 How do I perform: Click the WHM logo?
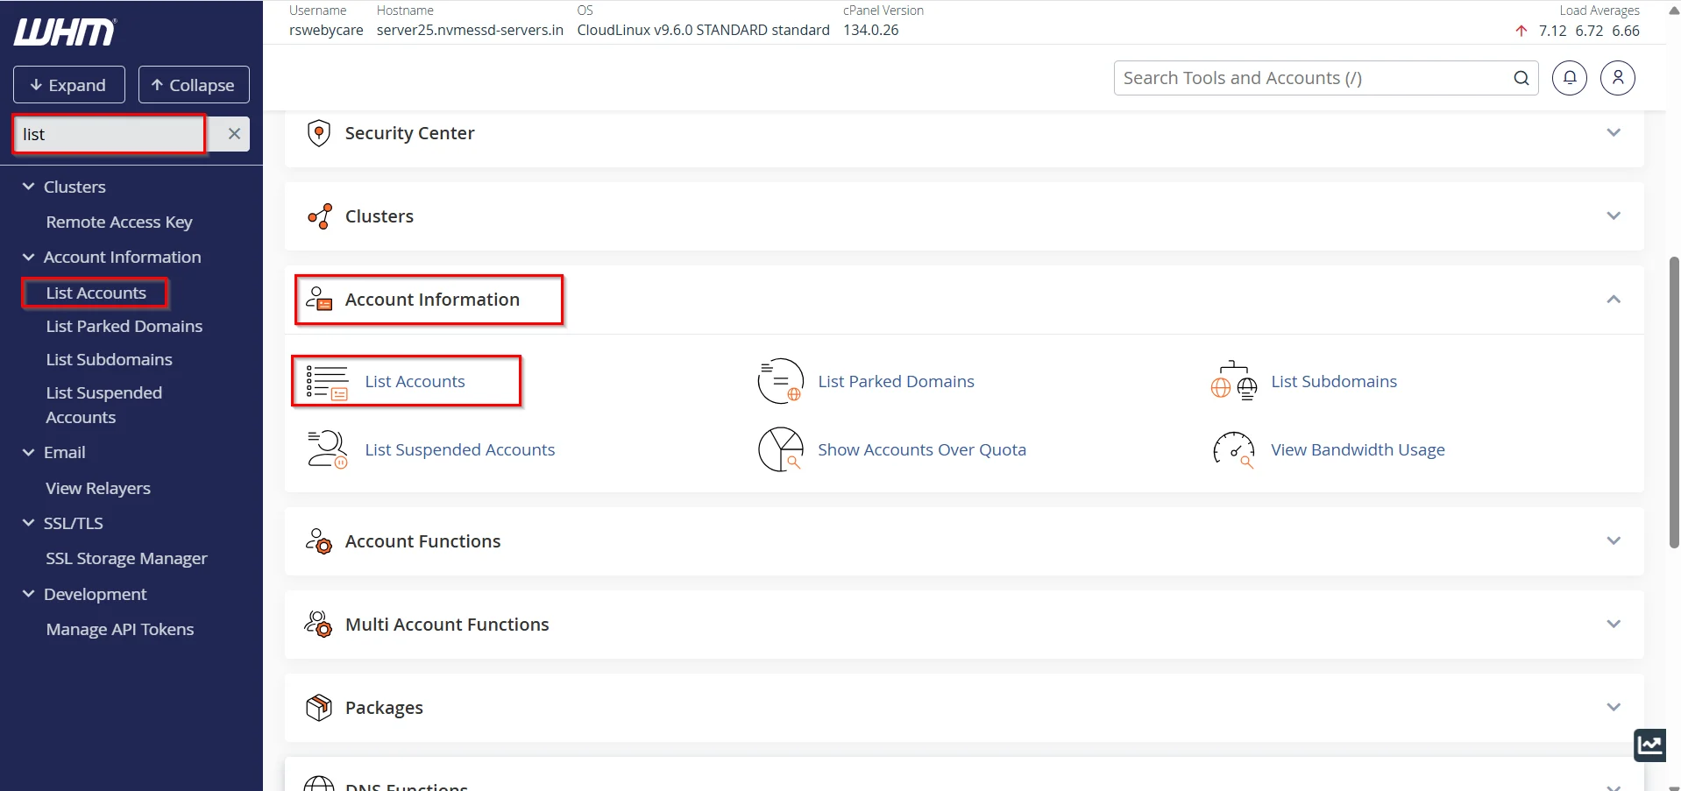point(65,32)
